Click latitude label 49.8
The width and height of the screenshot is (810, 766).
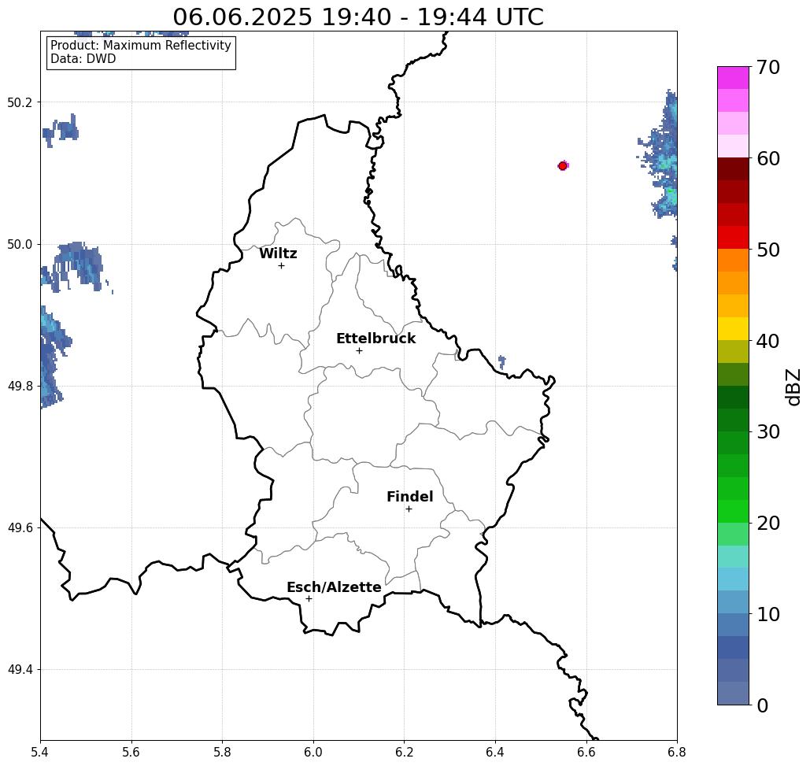(x=20, y=387)
